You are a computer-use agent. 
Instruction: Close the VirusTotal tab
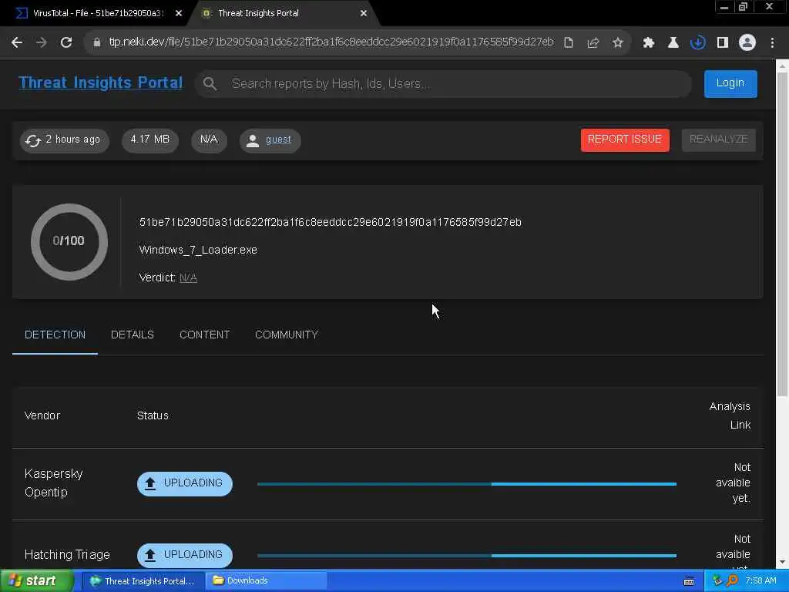(179, 14)
